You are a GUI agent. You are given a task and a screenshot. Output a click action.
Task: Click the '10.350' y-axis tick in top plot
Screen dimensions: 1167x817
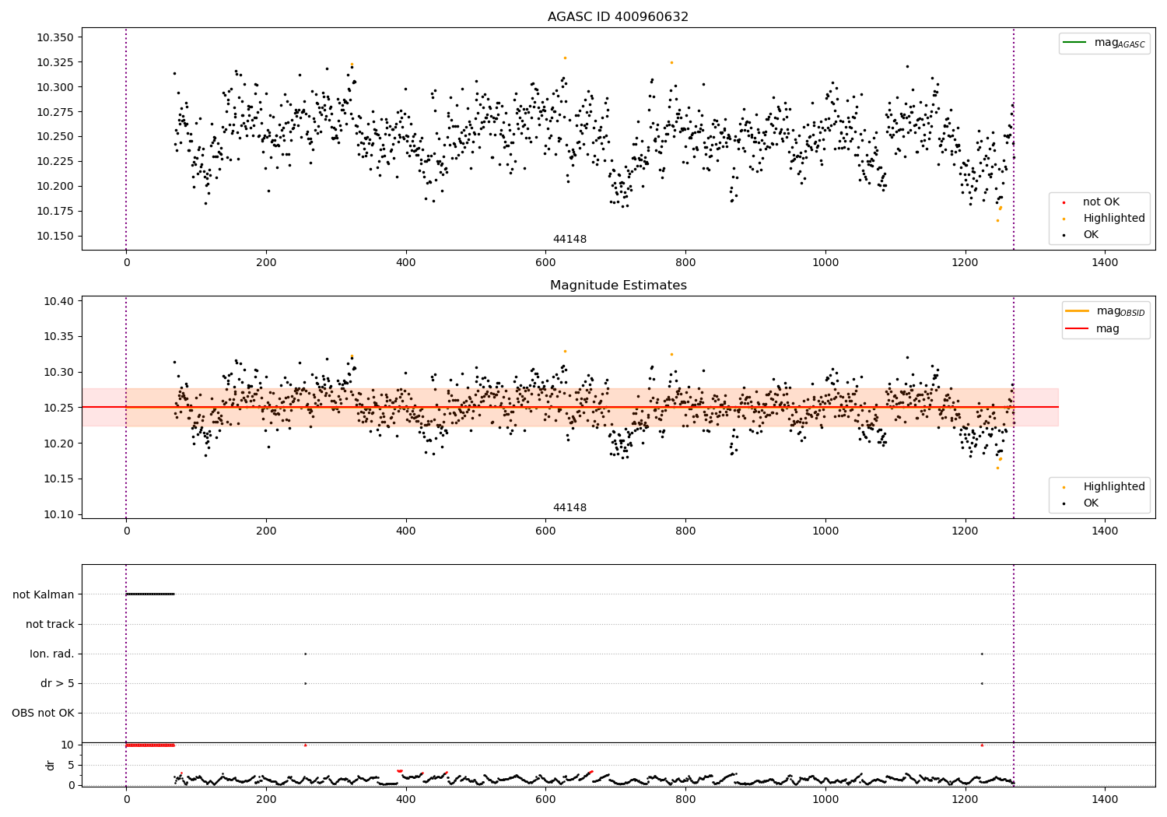(x=54, y=37)
